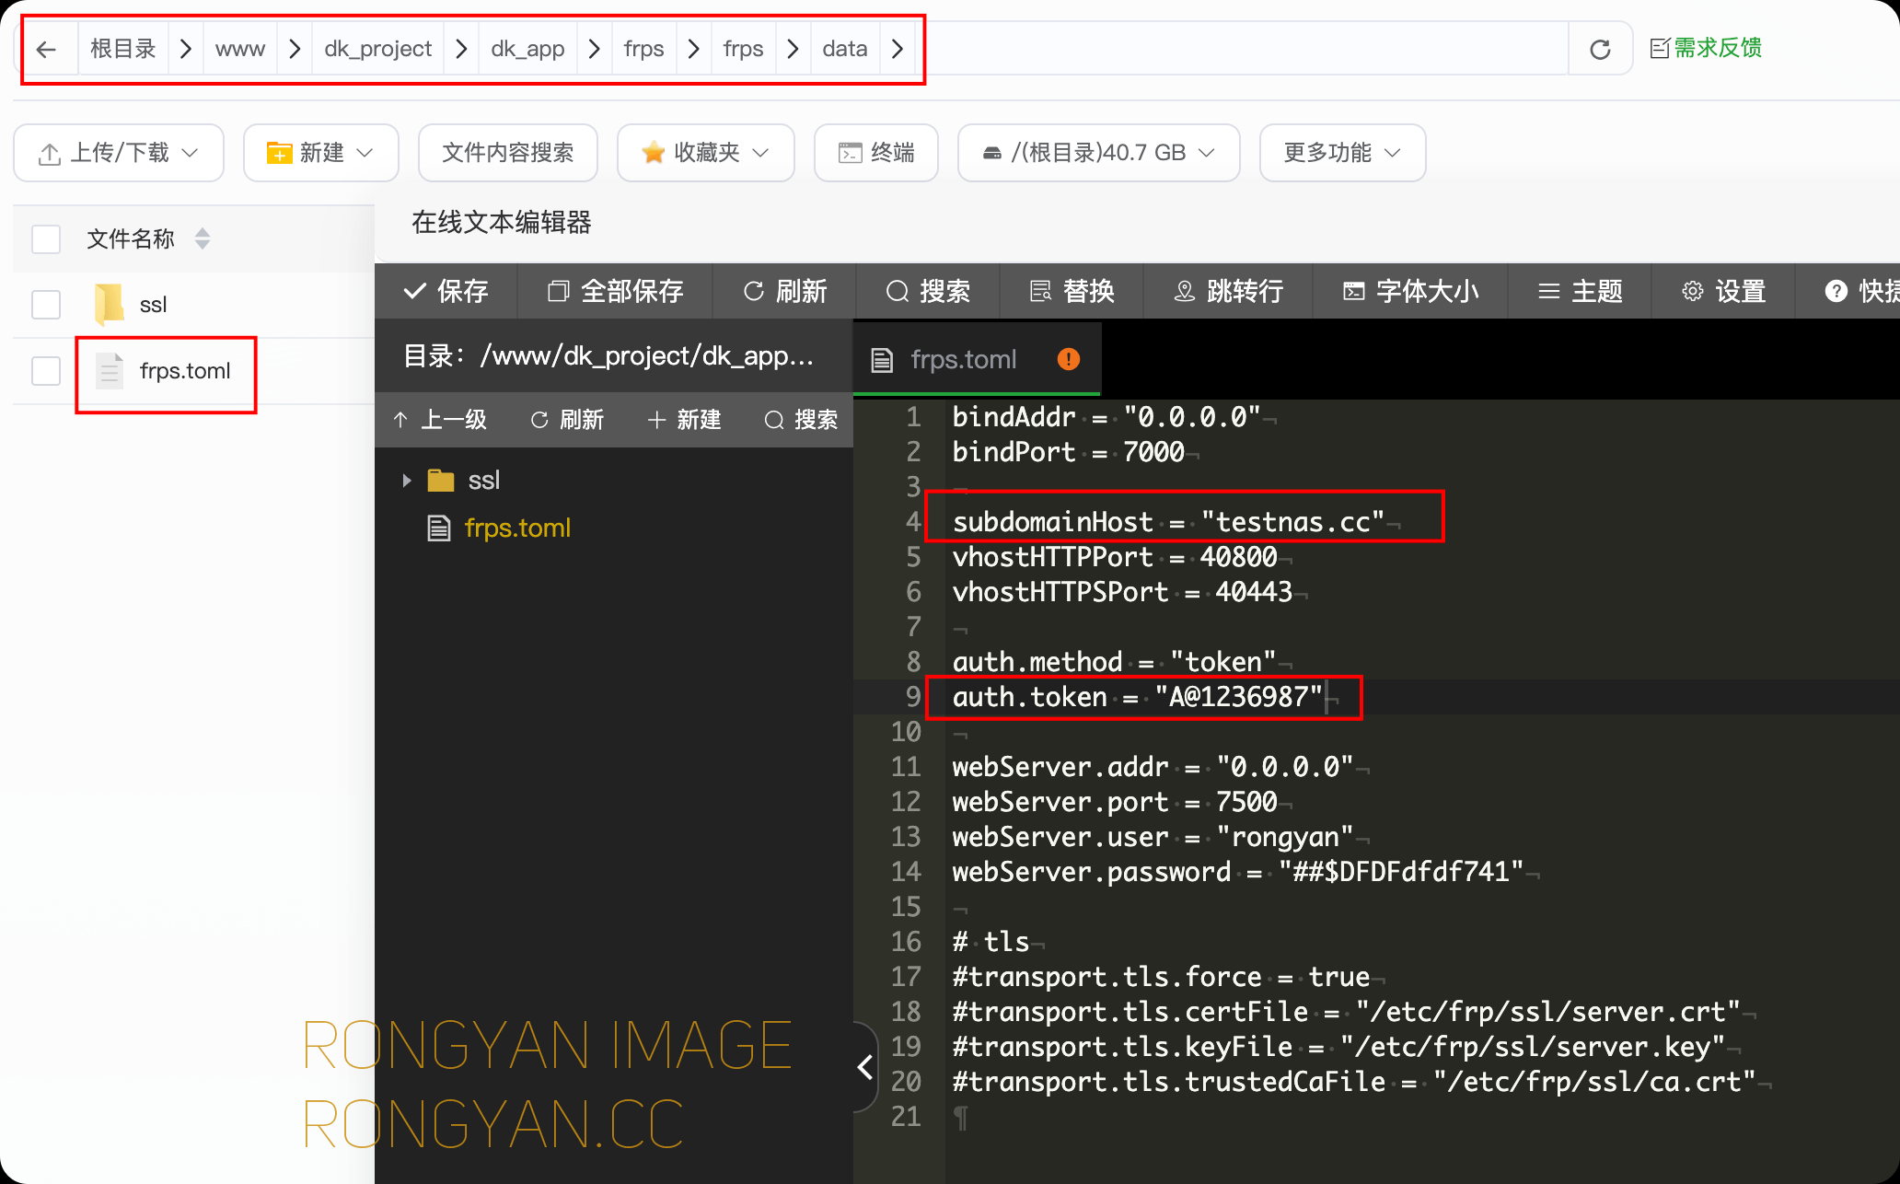Check the ssl folder checkbox

(46, 305)
